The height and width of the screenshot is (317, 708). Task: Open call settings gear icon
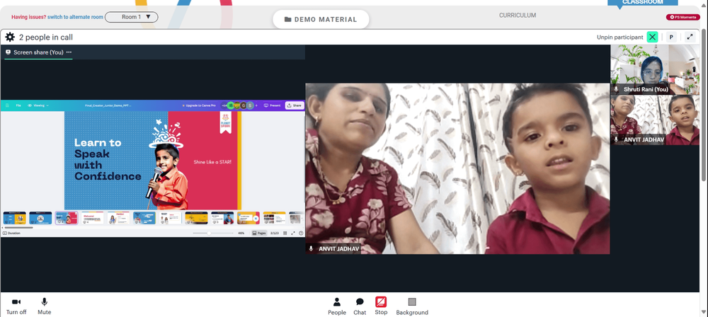(10, 37)
